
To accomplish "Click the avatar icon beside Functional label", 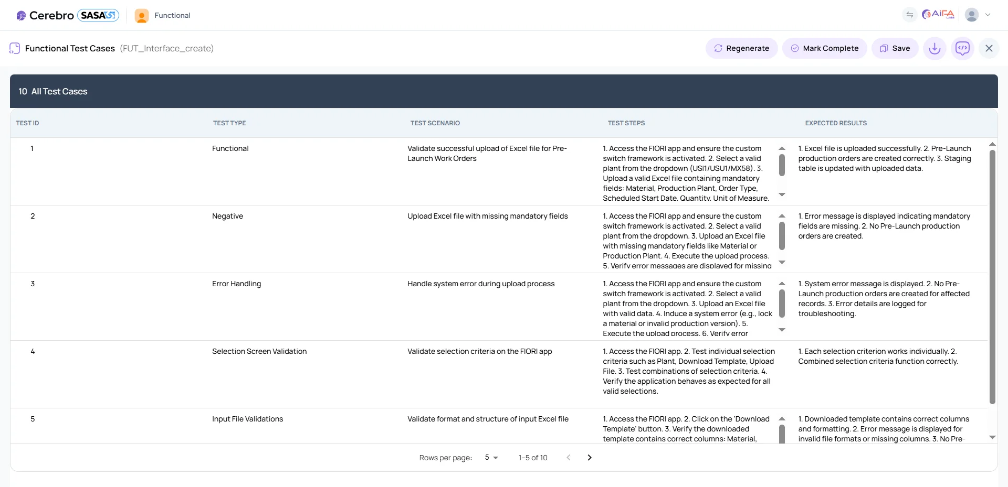I will (x=141, y=15).
